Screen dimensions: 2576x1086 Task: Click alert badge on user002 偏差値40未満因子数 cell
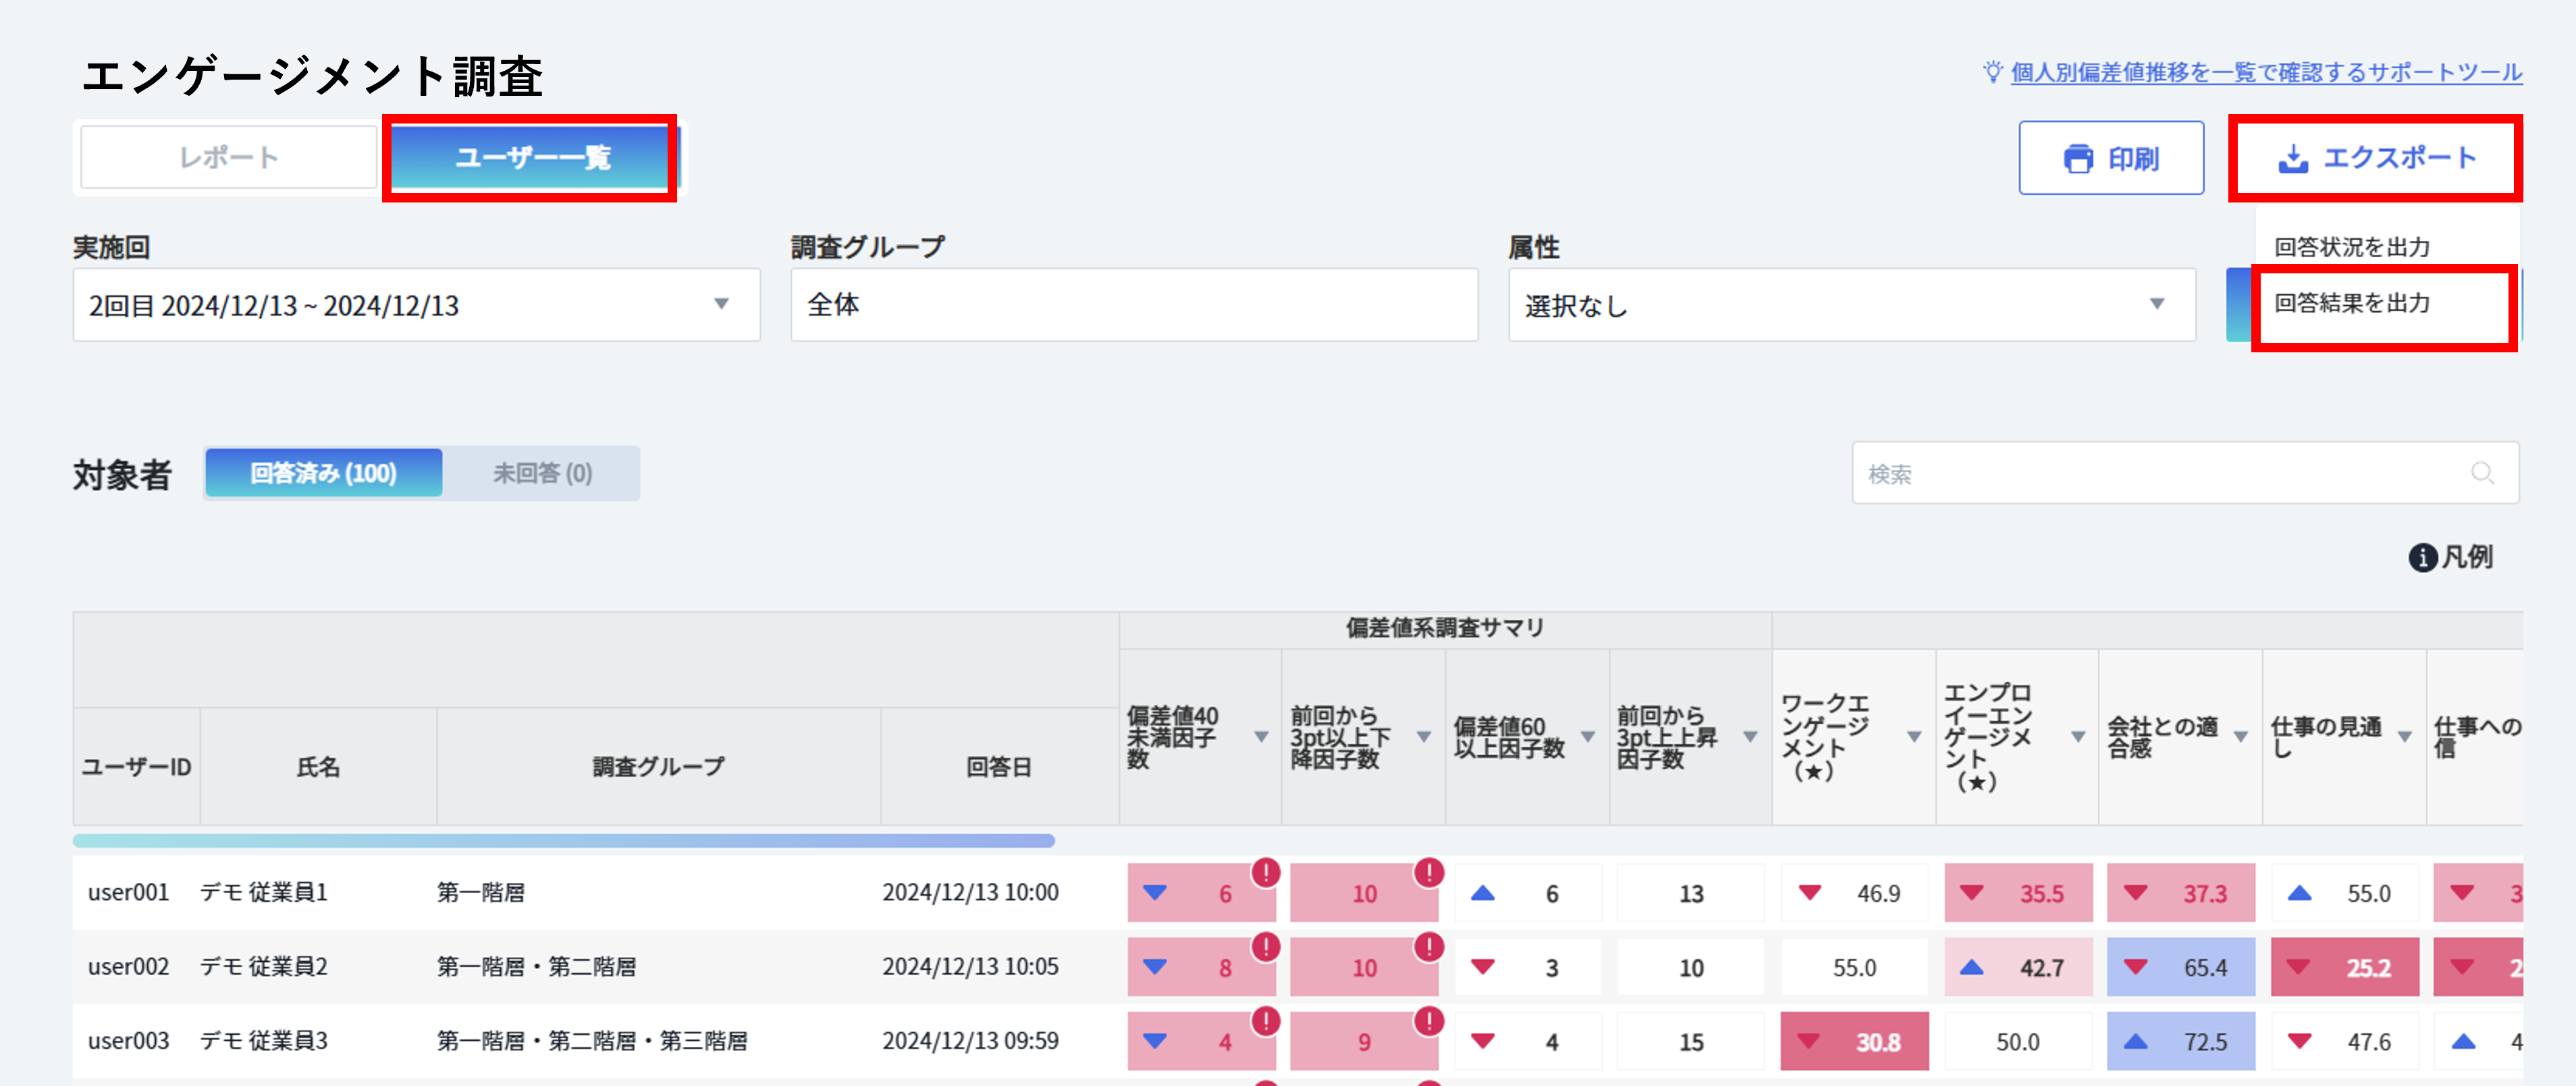(1266, 947)
